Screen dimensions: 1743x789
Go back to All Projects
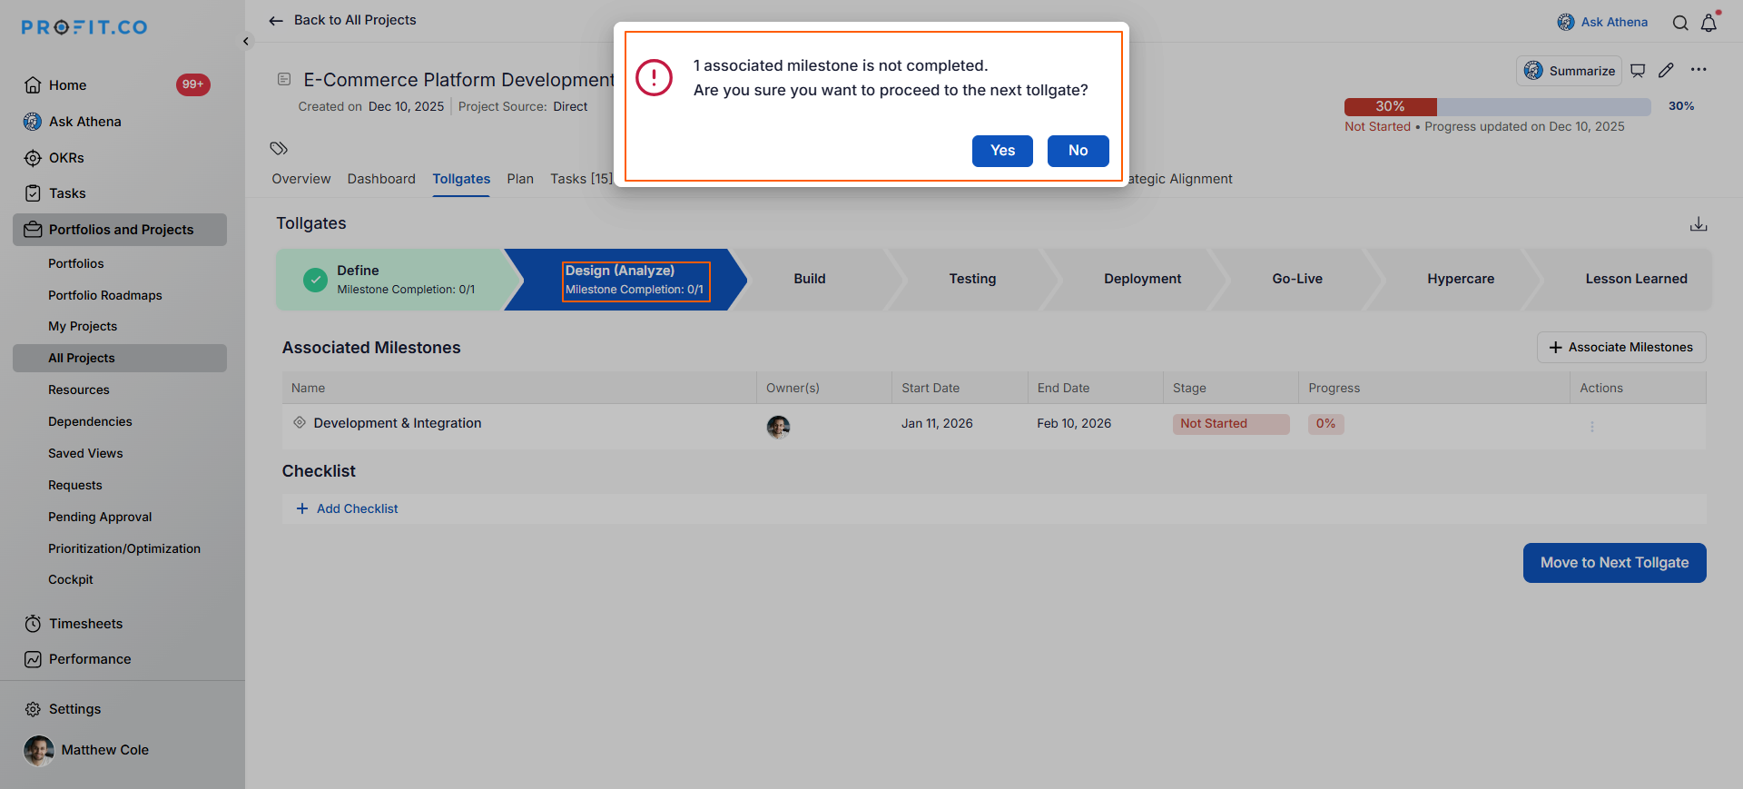342,20
